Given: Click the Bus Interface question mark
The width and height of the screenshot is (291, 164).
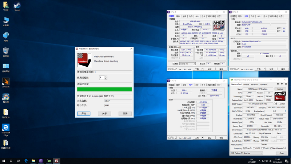Looking at the screenshot, I should pyautogui.click(x=285, y=111).
